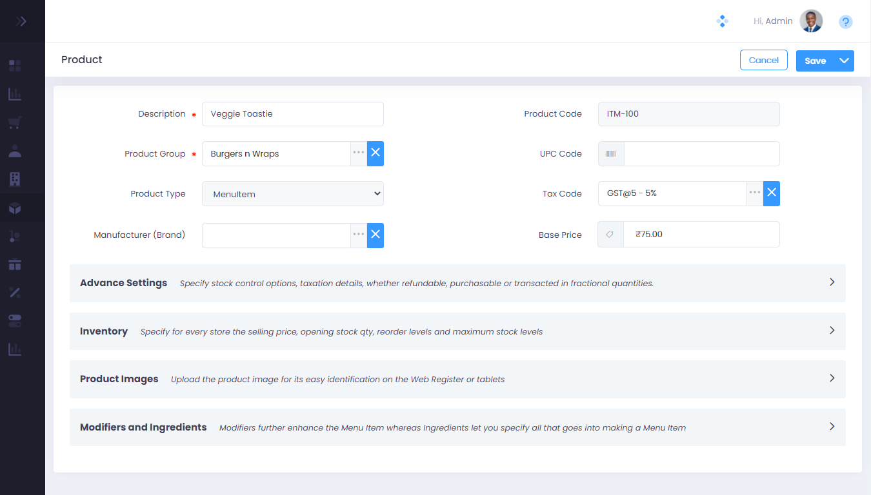Open the Save button dropdown arrow

pos(844,61)
